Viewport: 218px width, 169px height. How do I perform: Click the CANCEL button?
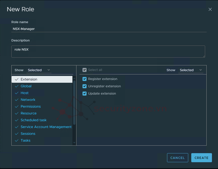click(x=177, y=158)
